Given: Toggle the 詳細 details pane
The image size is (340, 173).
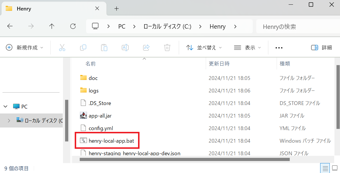Looking at the screenshot, I should (321, 48).
